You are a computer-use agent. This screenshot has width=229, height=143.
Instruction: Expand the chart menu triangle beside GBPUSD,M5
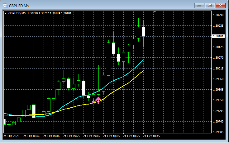[x=6, y=13]
